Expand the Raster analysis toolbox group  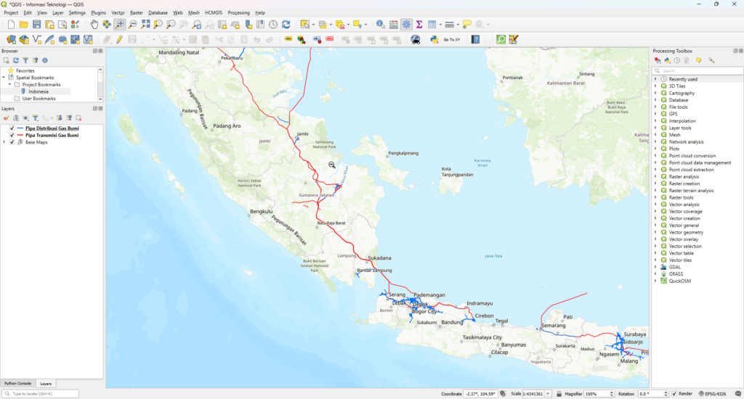pyautogui.click(x=655, y=176)
